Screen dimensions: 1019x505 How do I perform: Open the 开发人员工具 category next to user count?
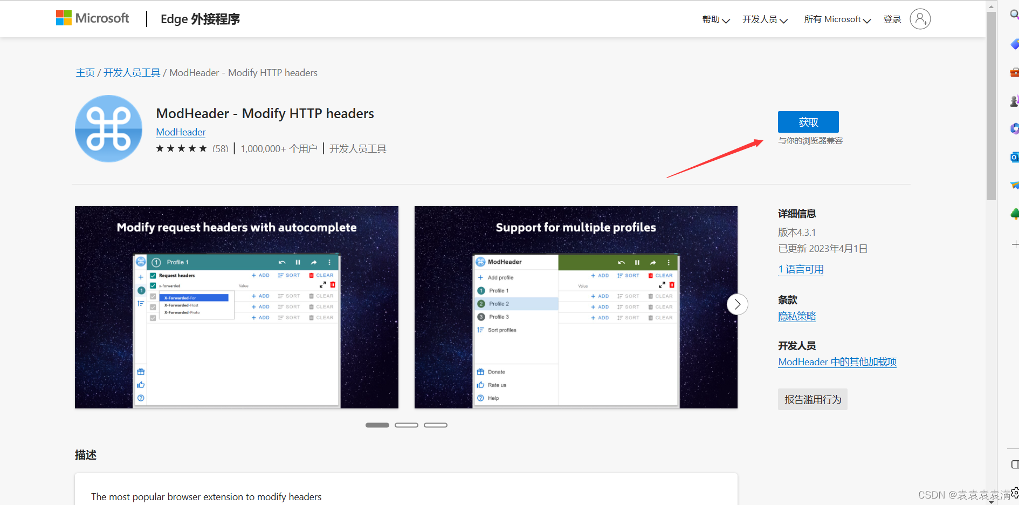click(x=358, y=149)
